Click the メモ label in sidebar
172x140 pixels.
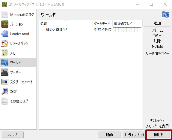point(13,53)
